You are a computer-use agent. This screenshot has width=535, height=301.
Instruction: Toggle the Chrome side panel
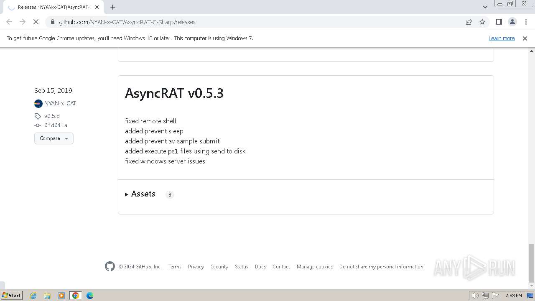[x=499, y=22]
